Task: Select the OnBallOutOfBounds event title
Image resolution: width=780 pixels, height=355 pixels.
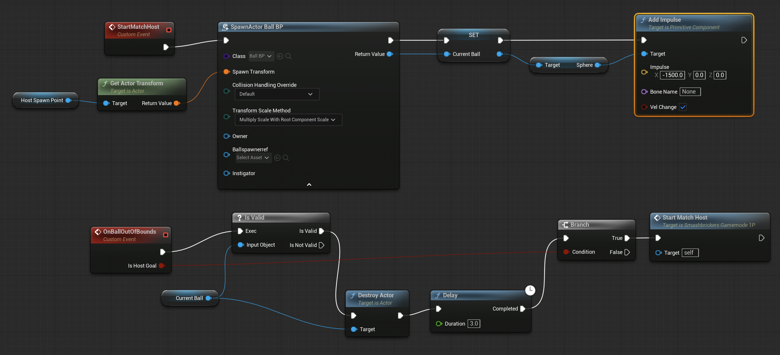Action: point(130,232)
